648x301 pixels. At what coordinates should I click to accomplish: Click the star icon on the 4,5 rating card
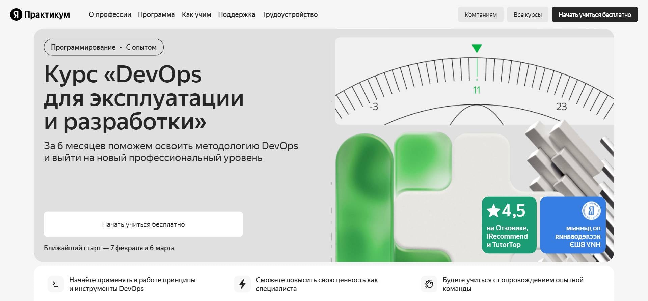493,211
